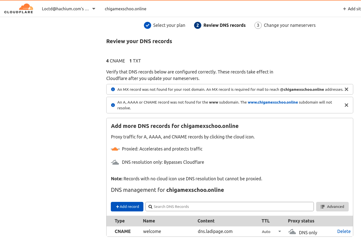Select the Review DNS records step

coord(224,25)
